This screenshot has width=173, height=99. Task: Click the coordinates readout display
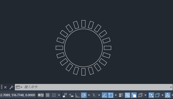click(18, 95)
